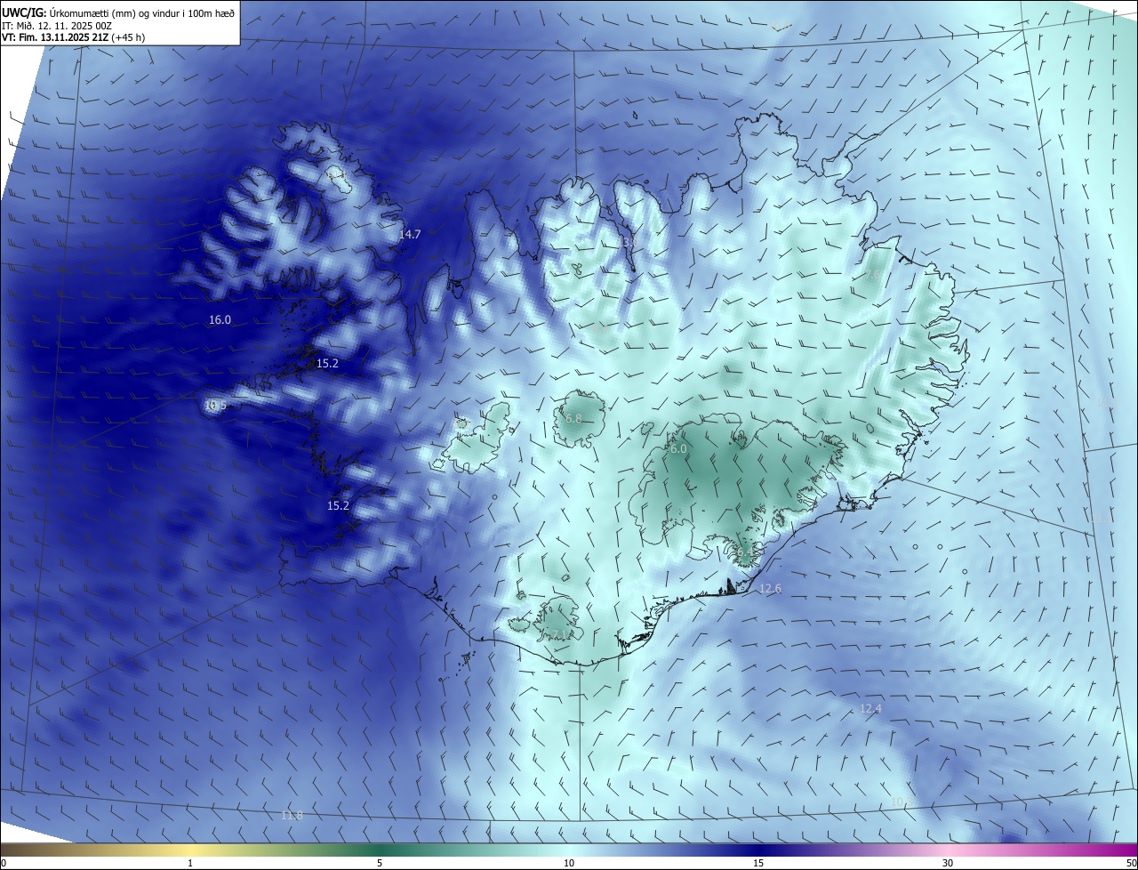Click the 'VT: Fim. 13.11.2025 21Z (+45 h)' line
This screenshot has width=1138, height=870.
click(x=75, y=37)
